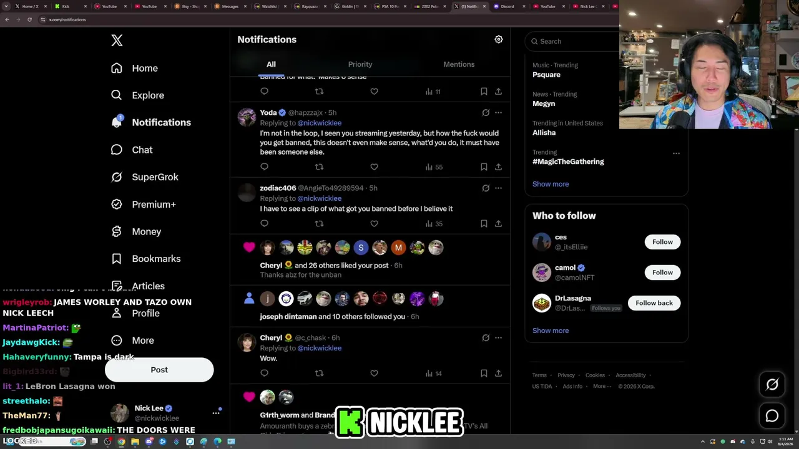
Task: Bookmark Yoda's post
Action: pos(484,167)
